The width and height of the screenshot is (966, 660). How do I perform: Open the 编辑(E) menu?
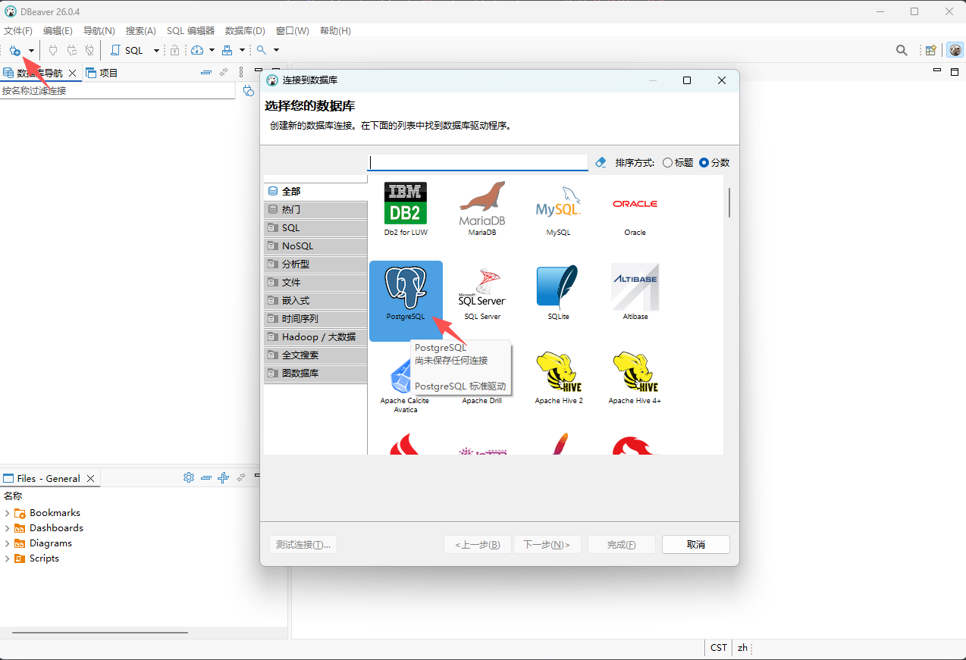58,31
